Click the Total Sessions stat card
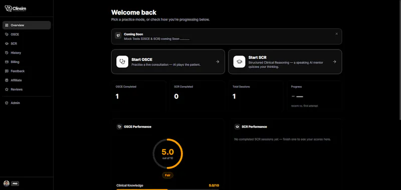 [256, 96]
